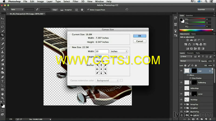Click the foreground color swatch in Color panel

tap(181, 20)
